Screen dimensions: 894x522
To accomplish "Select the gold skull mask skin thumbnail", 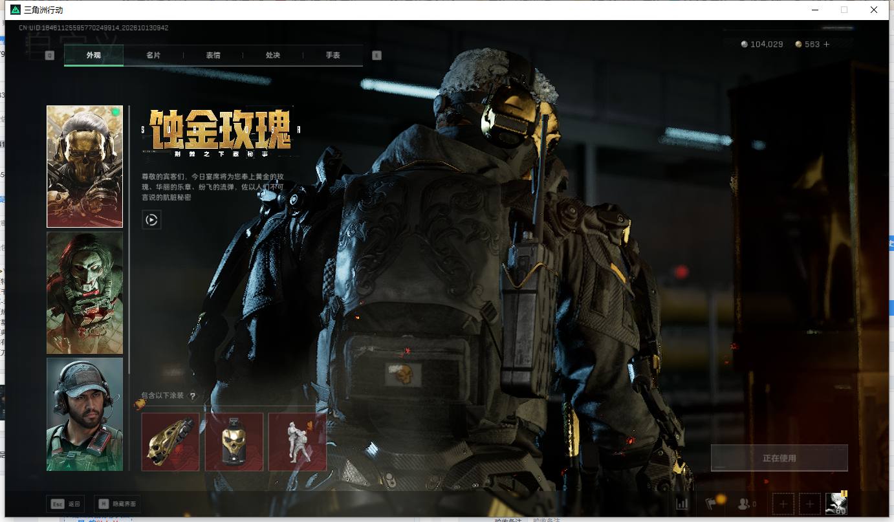I will [x=85, y=167].
